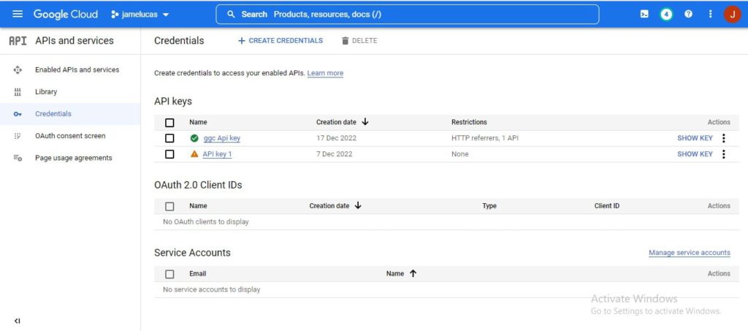
Task: Open the help question mark icon
Action: (688, 15)
